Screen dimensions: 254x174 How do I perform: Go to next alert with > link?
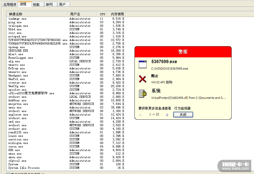(167, 114)
